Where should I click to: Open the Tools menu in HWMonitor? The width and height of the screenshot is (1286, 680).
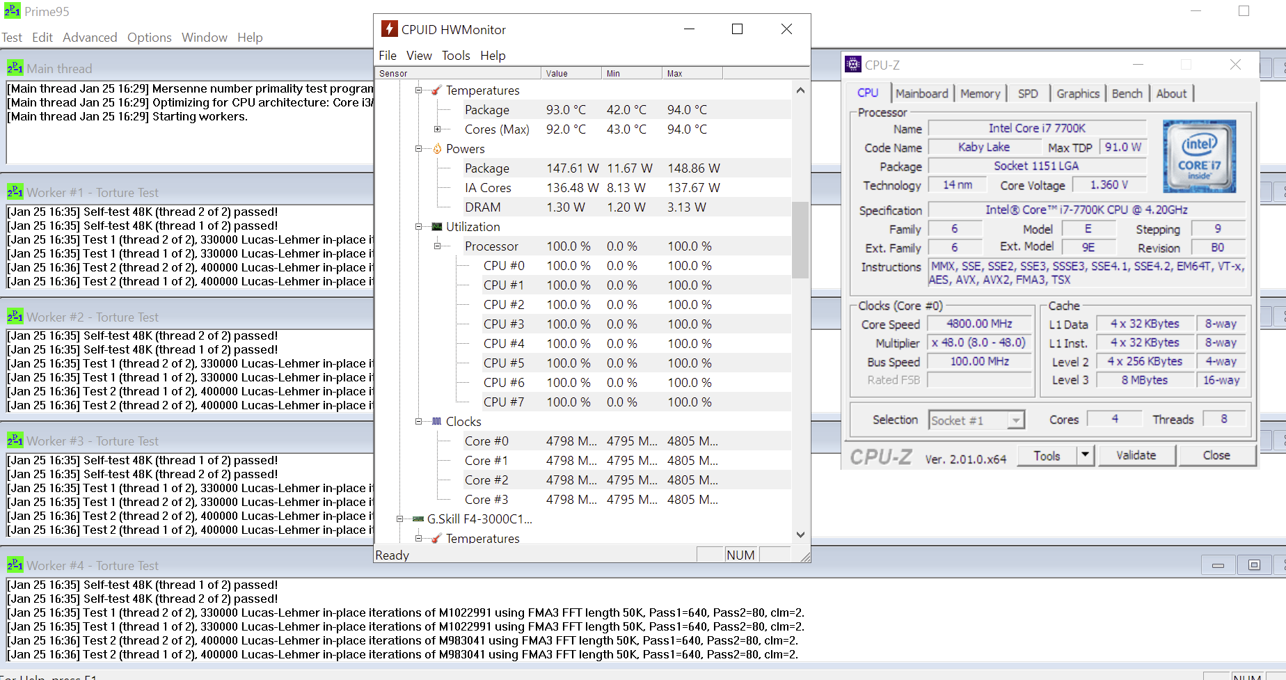pyautogui.click(x=456, y=56)
